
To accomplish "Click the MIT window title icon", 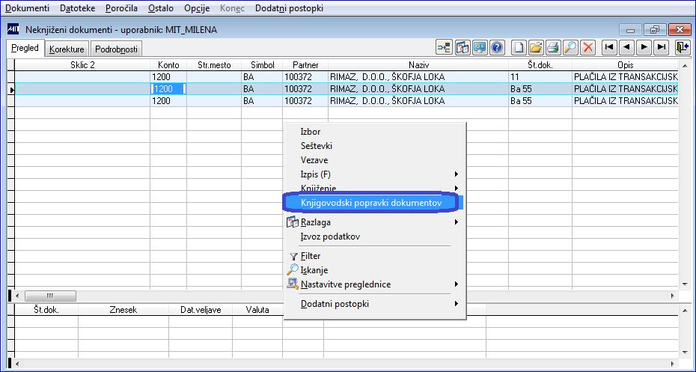I will 13,29.
